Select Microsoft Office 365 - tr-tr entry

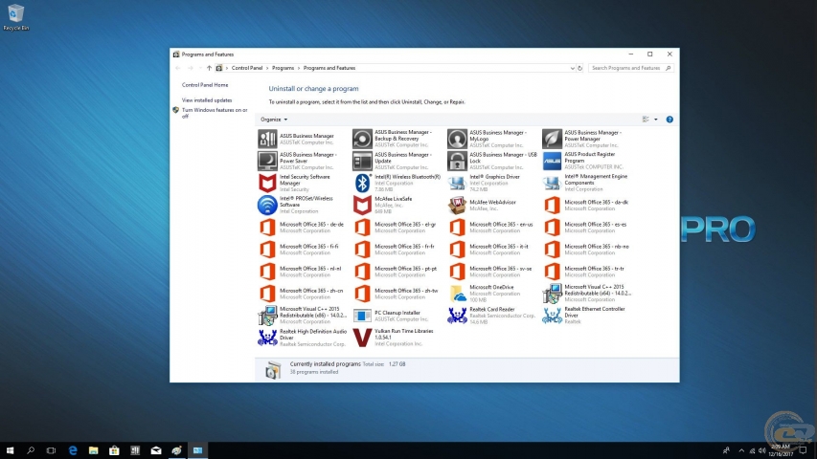click(x=585, y=272)
